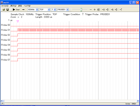This screenshot has width=140, height=106.
Task: Click the Length : 0.000 us text
Action: click(x=44, y=17)
